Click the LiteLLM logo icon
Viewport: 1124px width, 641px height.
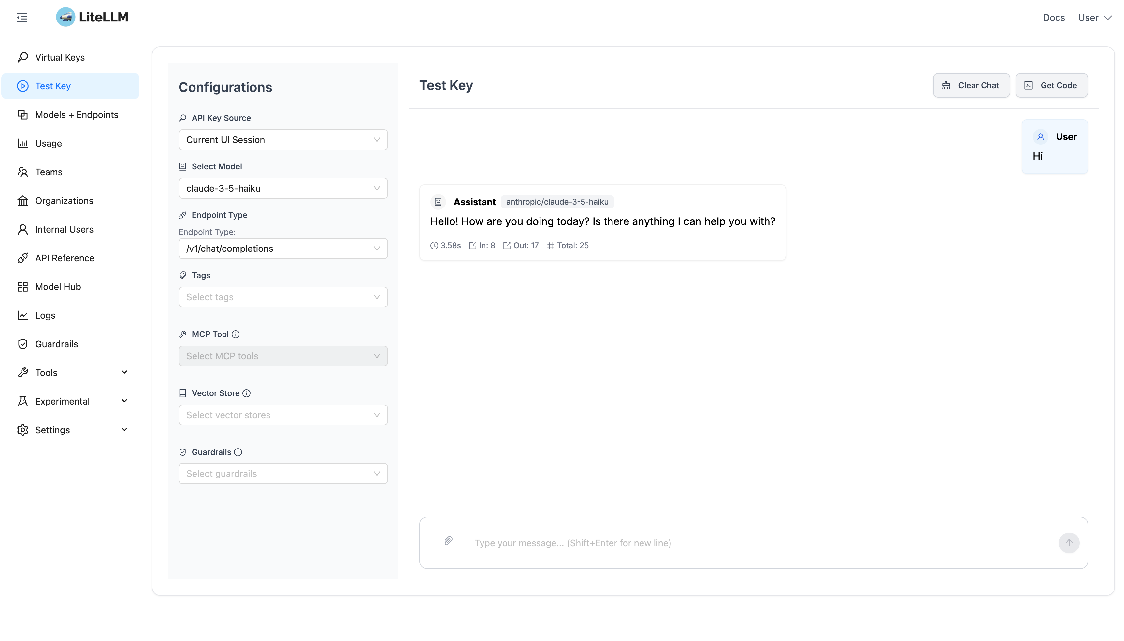65,17
